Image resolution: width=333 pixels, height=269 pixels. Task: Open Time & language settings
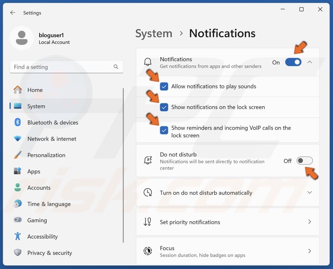pos(66,204)
